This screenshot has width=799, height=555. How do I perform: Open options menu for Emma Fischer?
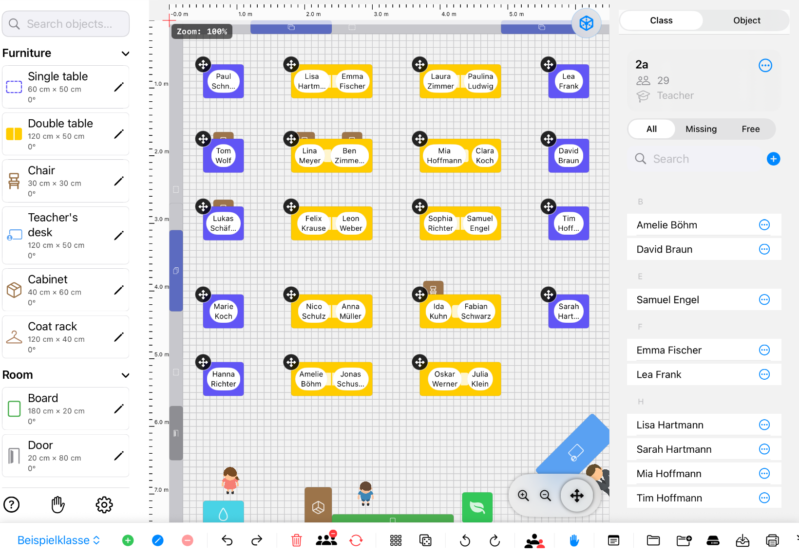(x=764, y=350)
